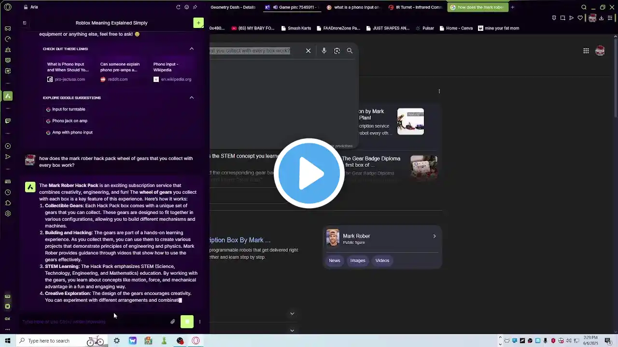This screenshot has width=618, height=347.
Task: Open the reddit.com phono pre-amps link
Action: 121,71
